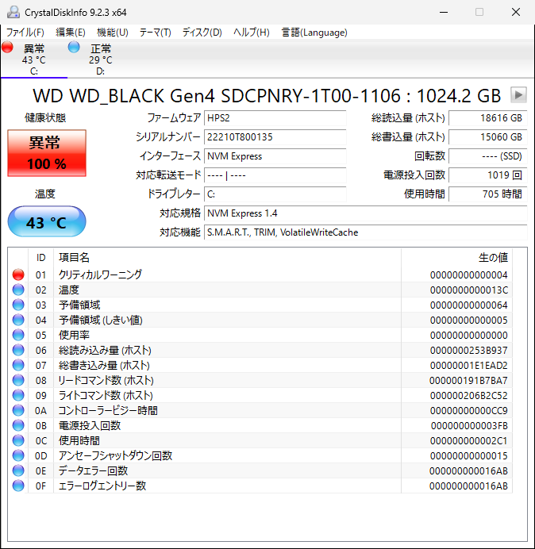
Task: Click rotation rate value ---- (SSD)
Action: (x=487, y=156)
